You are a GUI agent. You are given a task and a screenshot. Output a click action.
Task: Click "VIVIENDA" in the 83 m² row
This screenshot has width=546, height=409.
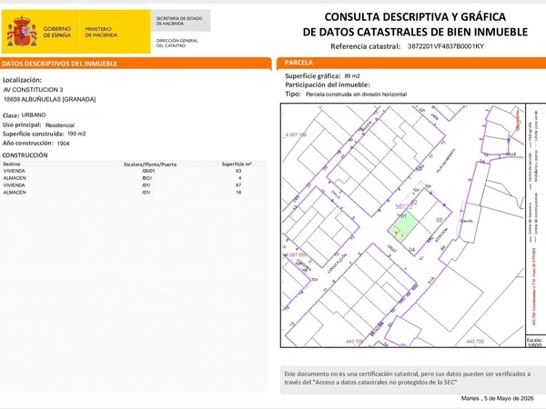14,171
